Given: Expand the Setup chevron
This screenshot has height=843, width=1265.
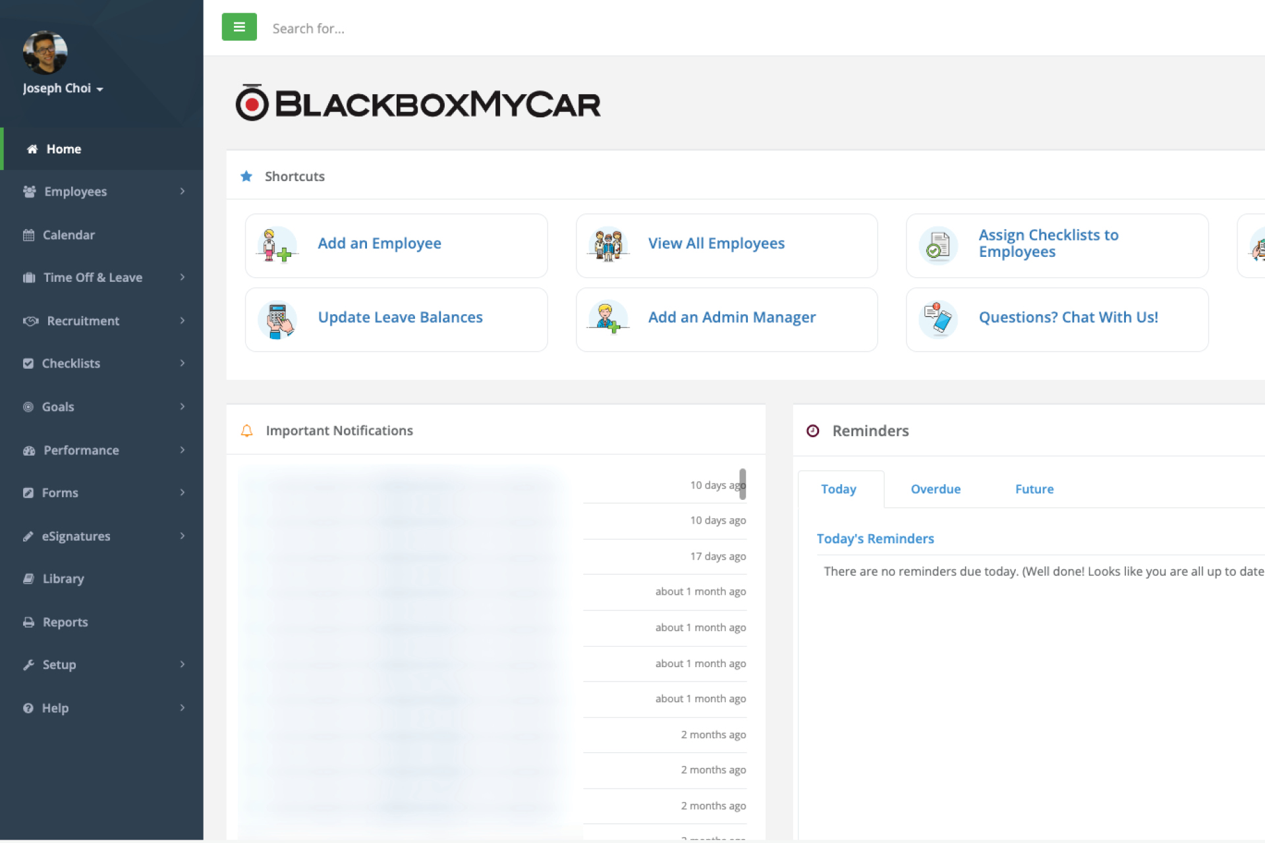Looking at the screenshot, I should click(183, 665).
